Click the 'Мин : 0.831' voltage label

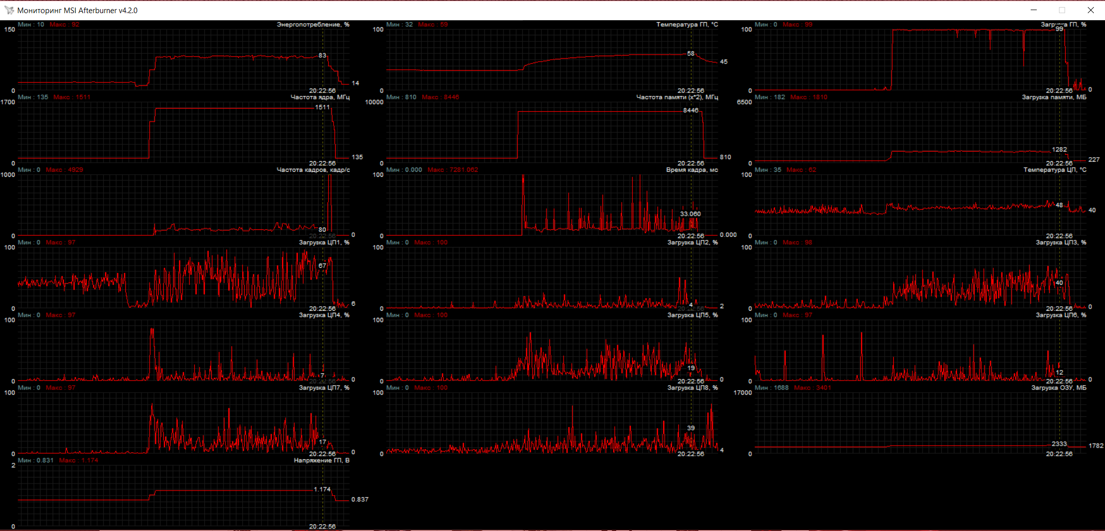point(35,461)
